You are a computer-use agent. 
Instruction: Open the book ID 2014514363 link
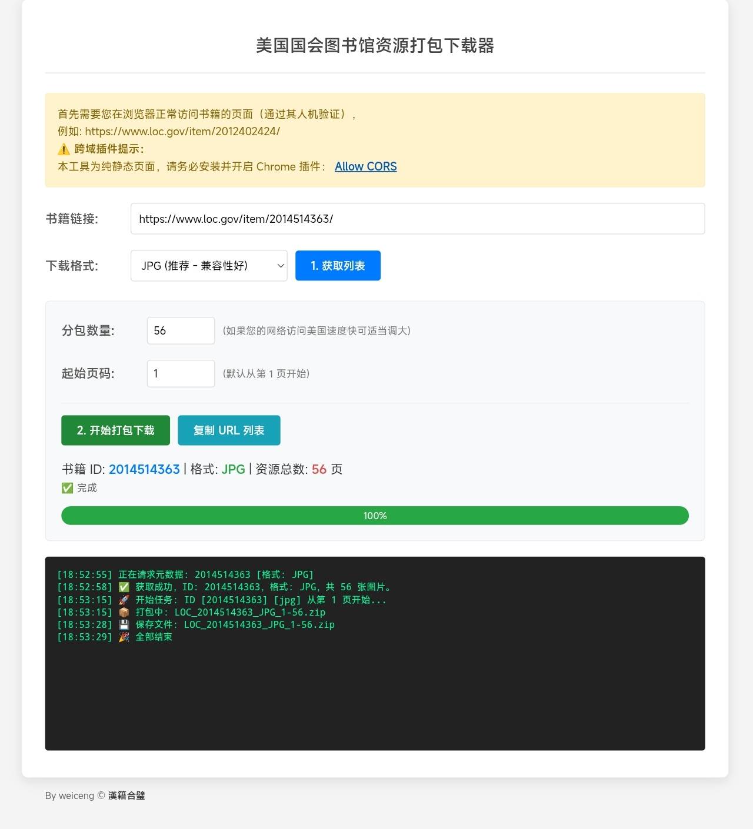144,469
